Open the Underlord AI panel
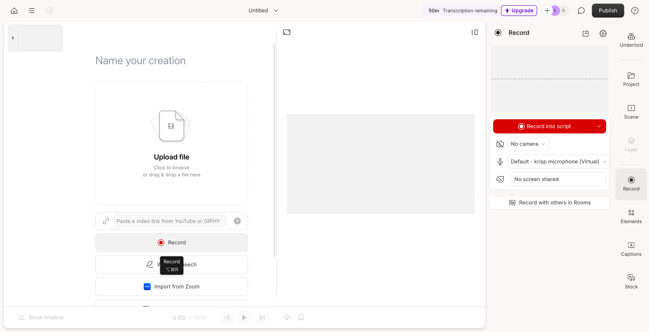Screen dimensions: 649x332 [631, 40]
